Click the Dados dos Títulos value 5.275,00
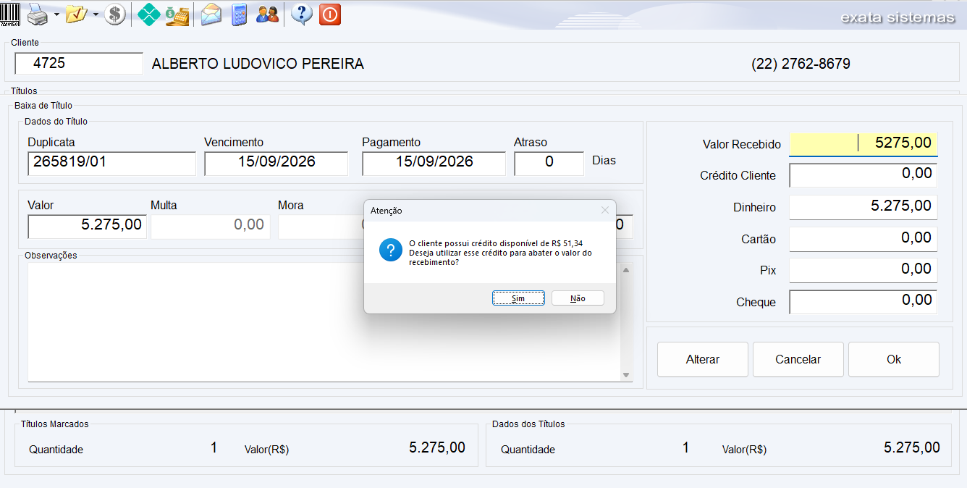Viewport: 967px width, 488px height. (x=912, y=447)
